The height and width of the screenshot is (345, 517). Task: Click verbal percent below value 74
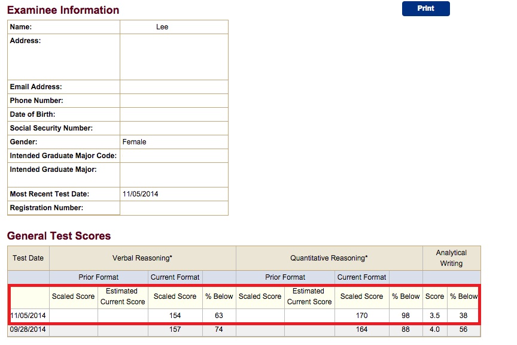(219, 329)
